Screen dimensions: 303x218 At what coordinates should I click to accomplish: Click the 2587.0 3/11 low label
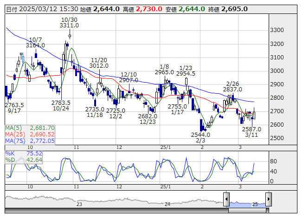[251, 132]
